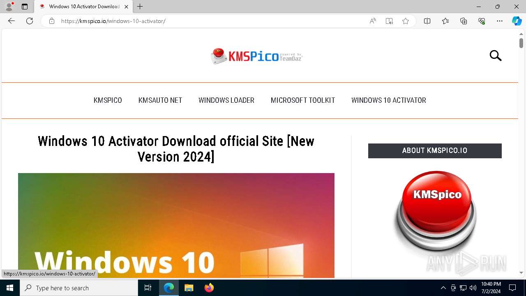Click the KMSPico site logo
Image resolution: width=526 pixels, height=296 pixels.
257,56
